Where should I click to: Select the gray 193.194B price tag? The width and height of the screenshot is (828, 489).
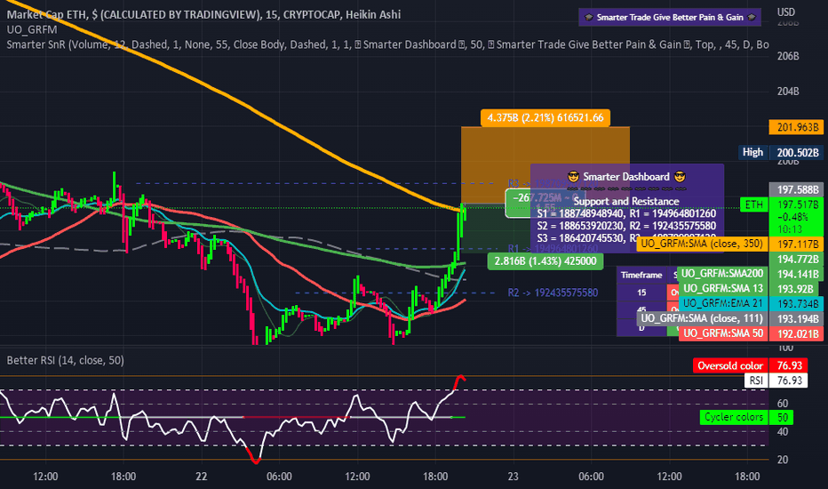tap(796, 319)
